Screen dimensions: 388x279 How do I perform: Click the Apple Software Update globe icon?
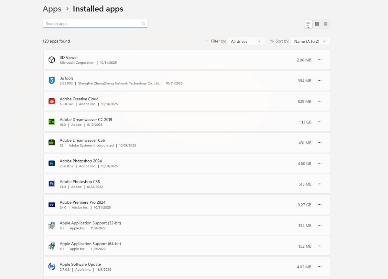click(x=52, y=266)
